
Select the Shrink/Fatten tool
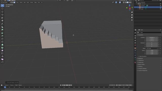tap(2, 56)
